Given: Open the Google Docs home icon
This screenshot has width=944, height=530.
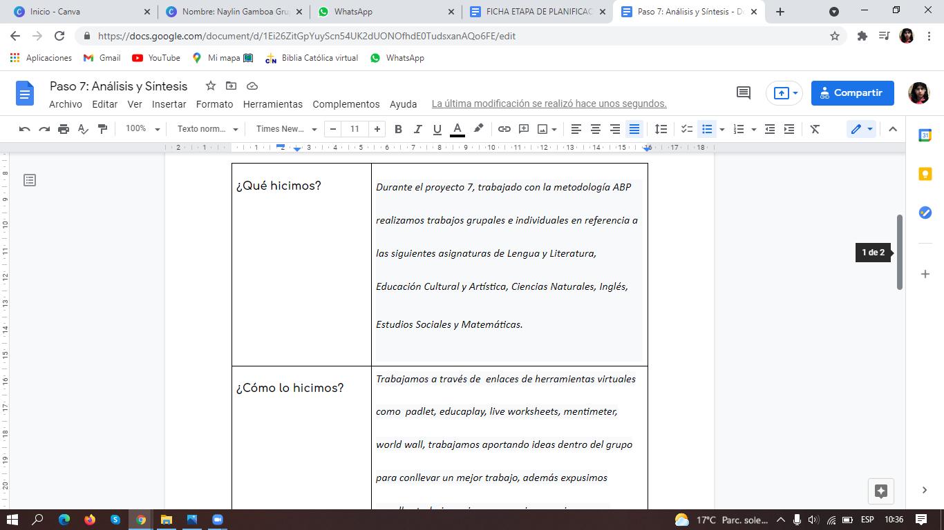Looking at the screenshot, I should (x=25, y=93).
